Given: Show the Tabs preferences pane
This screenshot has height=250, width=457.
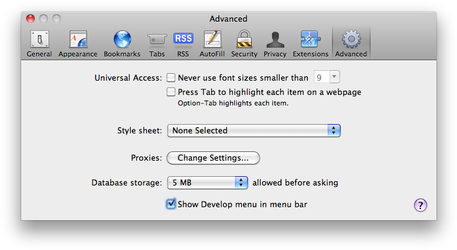Looking at the screenshot, I should (157, 43).
